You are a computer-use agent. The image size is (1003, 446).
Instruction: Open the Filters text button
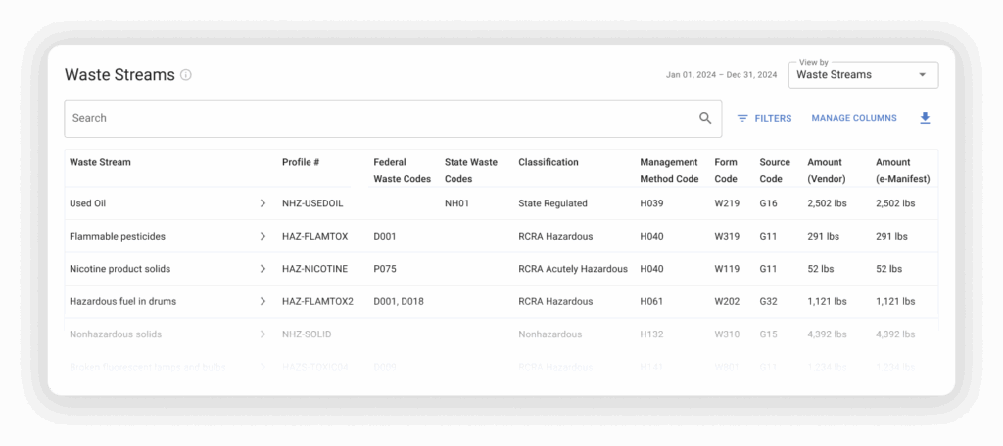coord(773,118)
